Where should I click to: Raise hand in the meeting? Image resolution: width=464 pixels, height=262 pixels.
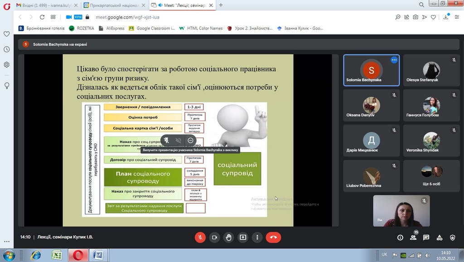click(229, 237)
